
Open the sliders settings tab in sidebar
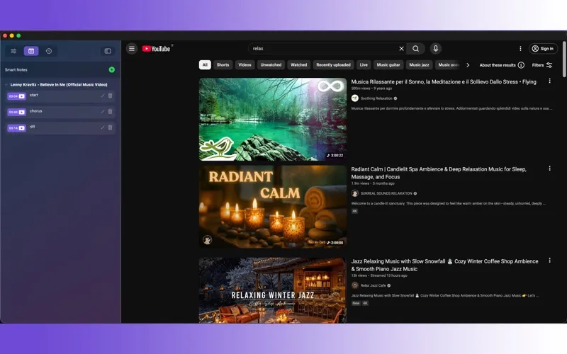pyautogui.click(x=13, y=51)
